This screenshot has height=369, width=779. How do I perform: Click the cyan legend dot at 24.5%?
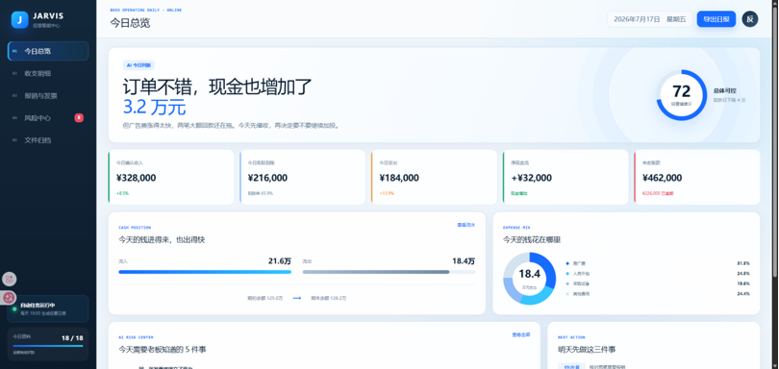(567, 274)
